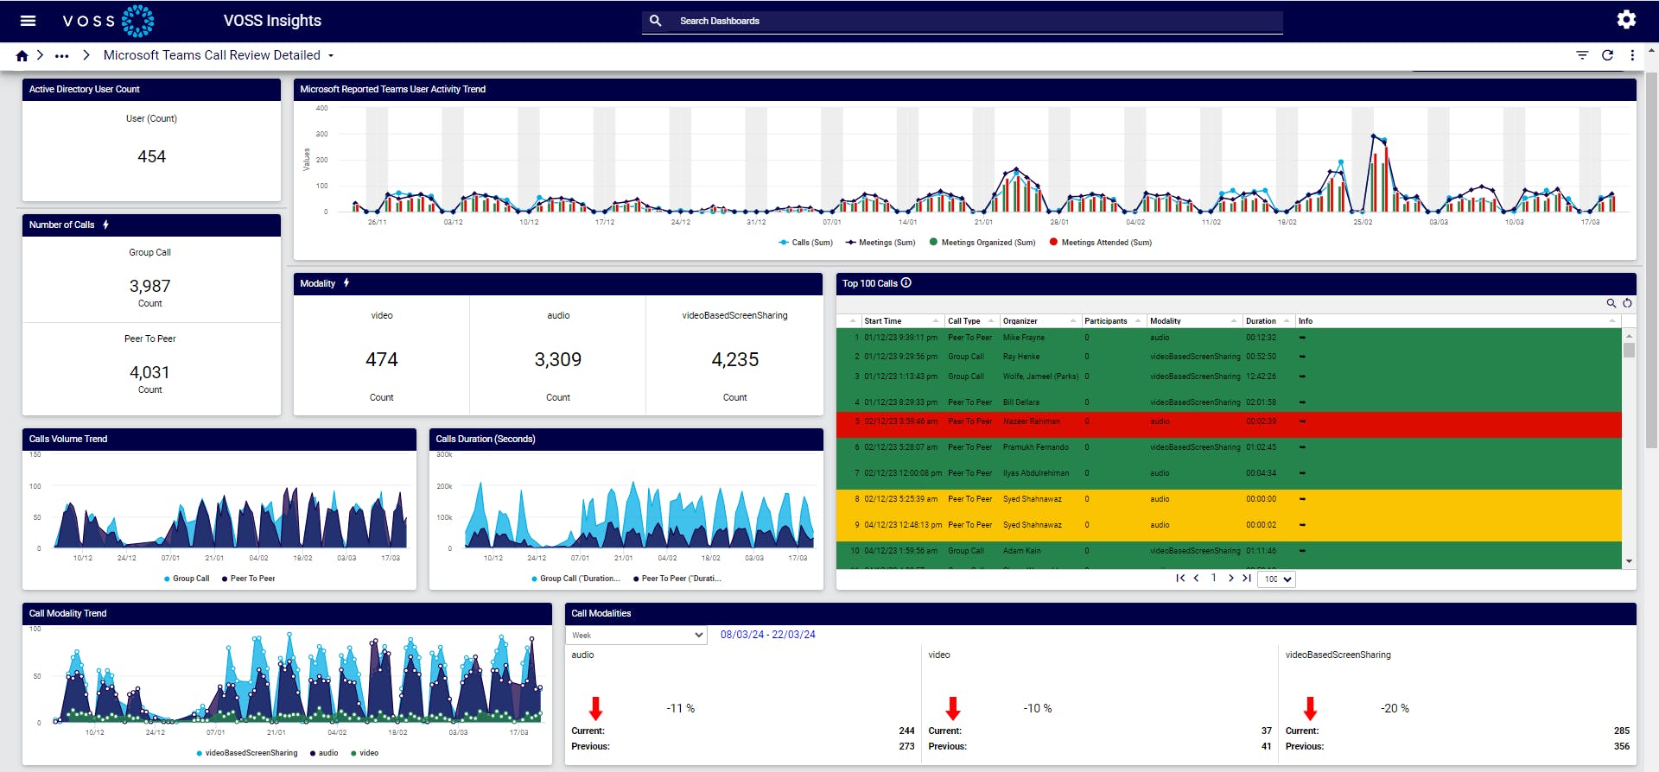
Task: Click the VOSS logo
Action: (108, 21)
